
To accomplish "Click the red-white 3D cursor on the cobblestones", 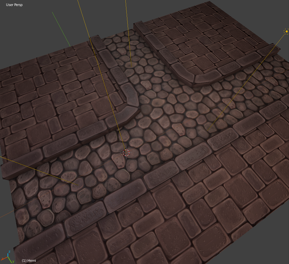I will (126, 152).
